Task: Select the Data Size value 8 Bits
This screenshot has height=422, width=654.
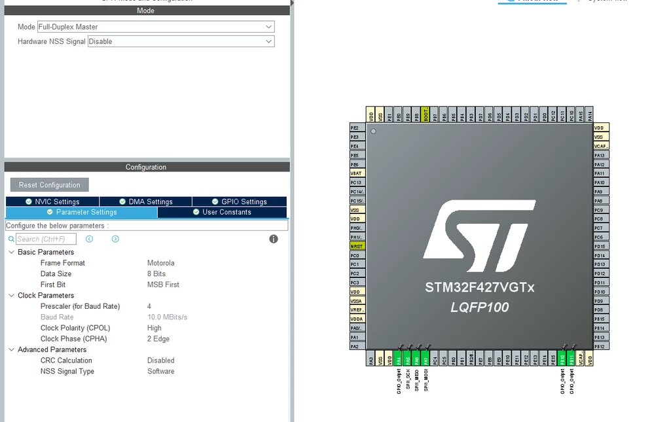Action: (156, 273)
